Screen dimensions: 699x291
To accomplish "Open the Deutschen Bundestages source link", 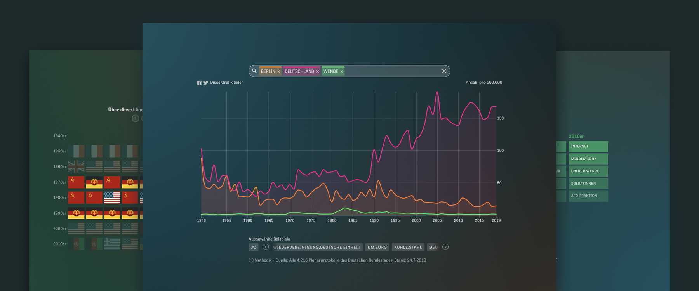I will (x=370, y=260).
